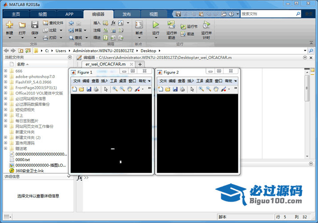318x223 pixels.
Task: Expand the 666 folder in file browser
Action: click(x=6, y=71)
